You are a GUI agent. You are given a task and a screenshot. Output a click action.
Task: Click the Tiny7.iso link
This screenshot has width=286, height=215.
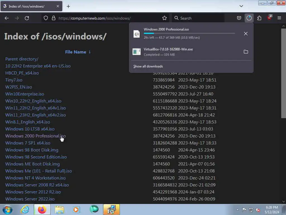point(14,80)
